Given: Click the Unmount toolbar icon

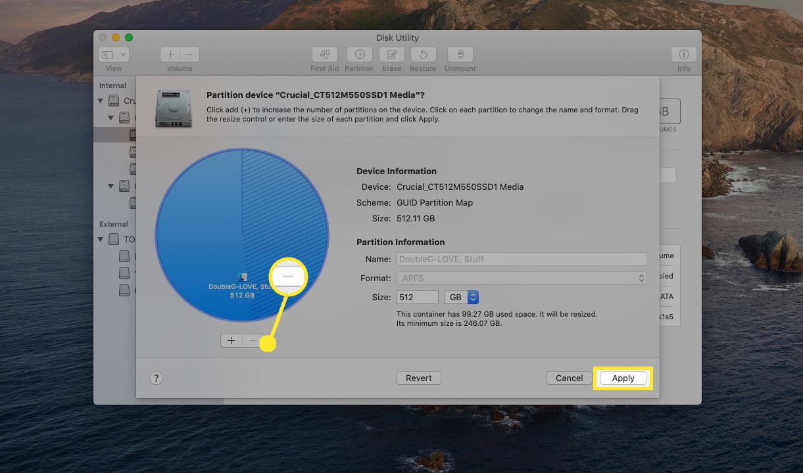Looking at the screenshot, I should click(x=460, y=55).
